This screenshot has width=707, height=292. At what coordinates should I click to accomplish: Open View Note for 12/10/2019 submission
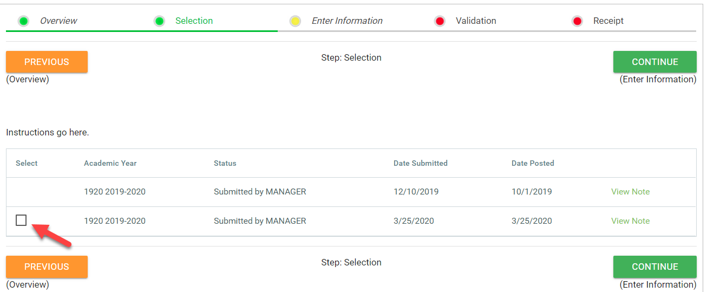click(630, 192)
